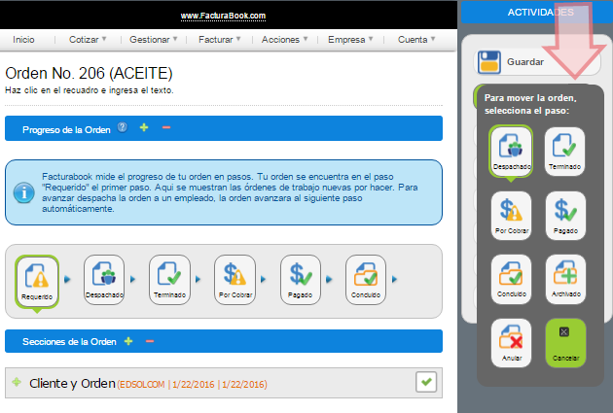Screen dimensions: 613x413
Task: Expand Secciones de la Orden with plus
Action: (x=128, y=341)
